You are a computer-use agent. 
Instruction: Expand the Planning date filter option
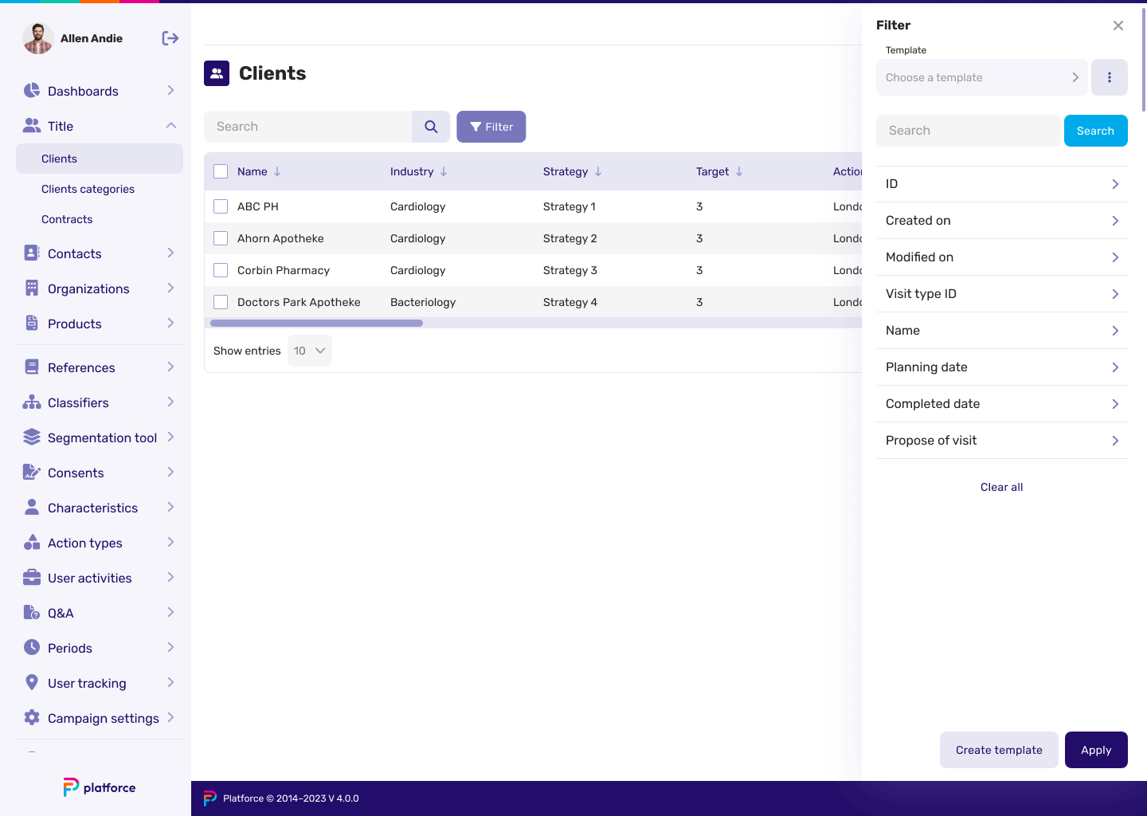[1001, 367]
